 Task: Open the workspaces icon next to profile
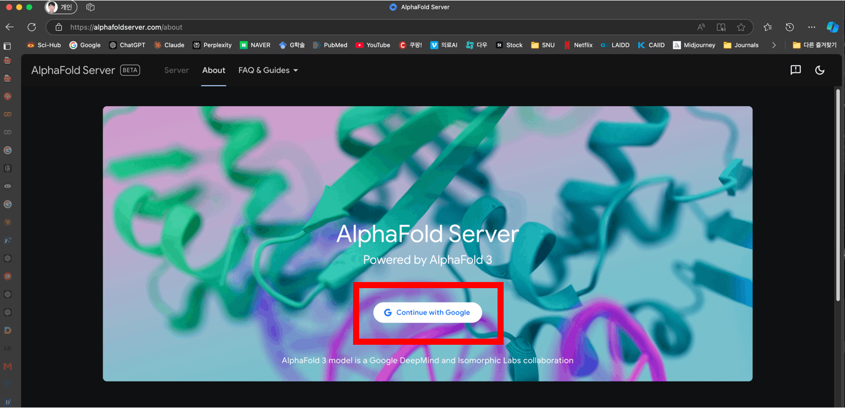pos(91,7)
